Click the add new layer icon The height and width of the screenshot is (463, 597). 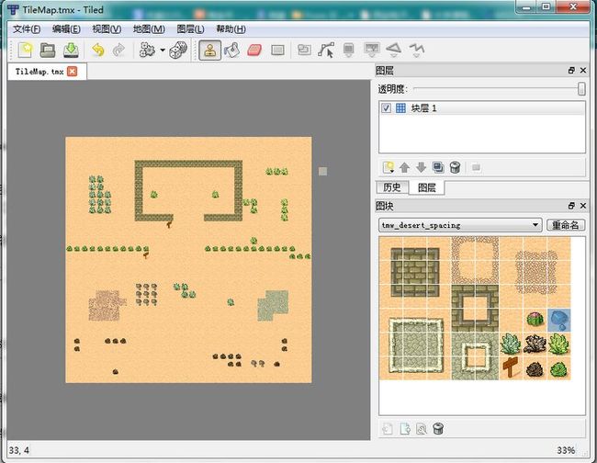pos(388,167)
